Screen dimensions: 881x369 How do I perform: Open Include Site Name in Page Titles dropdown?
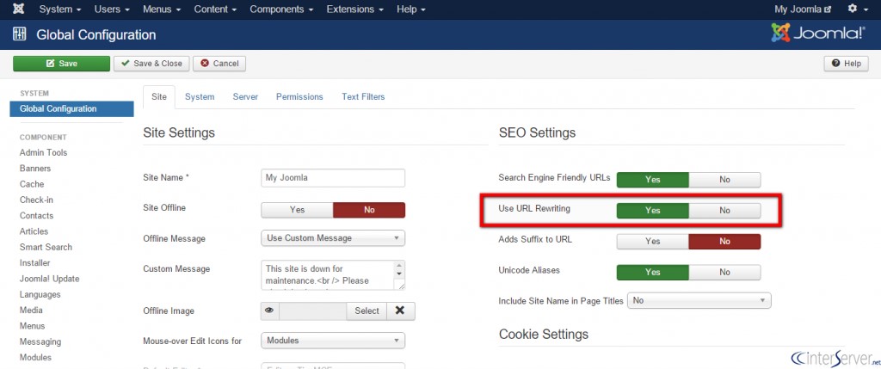coord(699,300)
